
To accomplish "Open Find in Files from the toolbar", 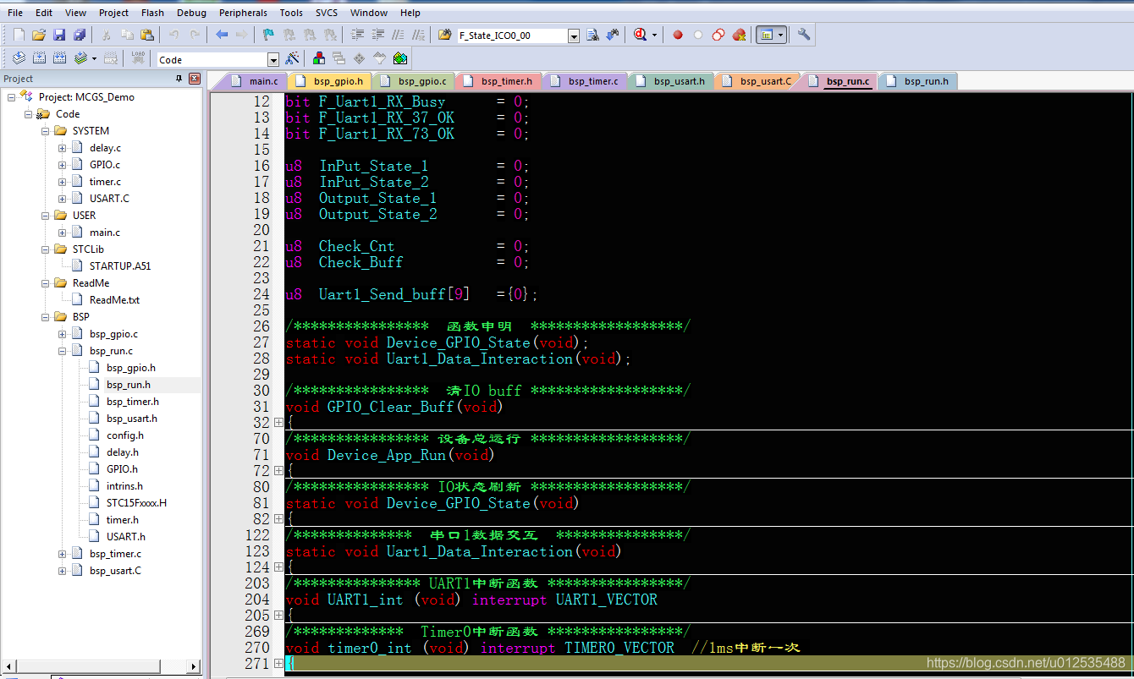I will (x=445, y=35).
